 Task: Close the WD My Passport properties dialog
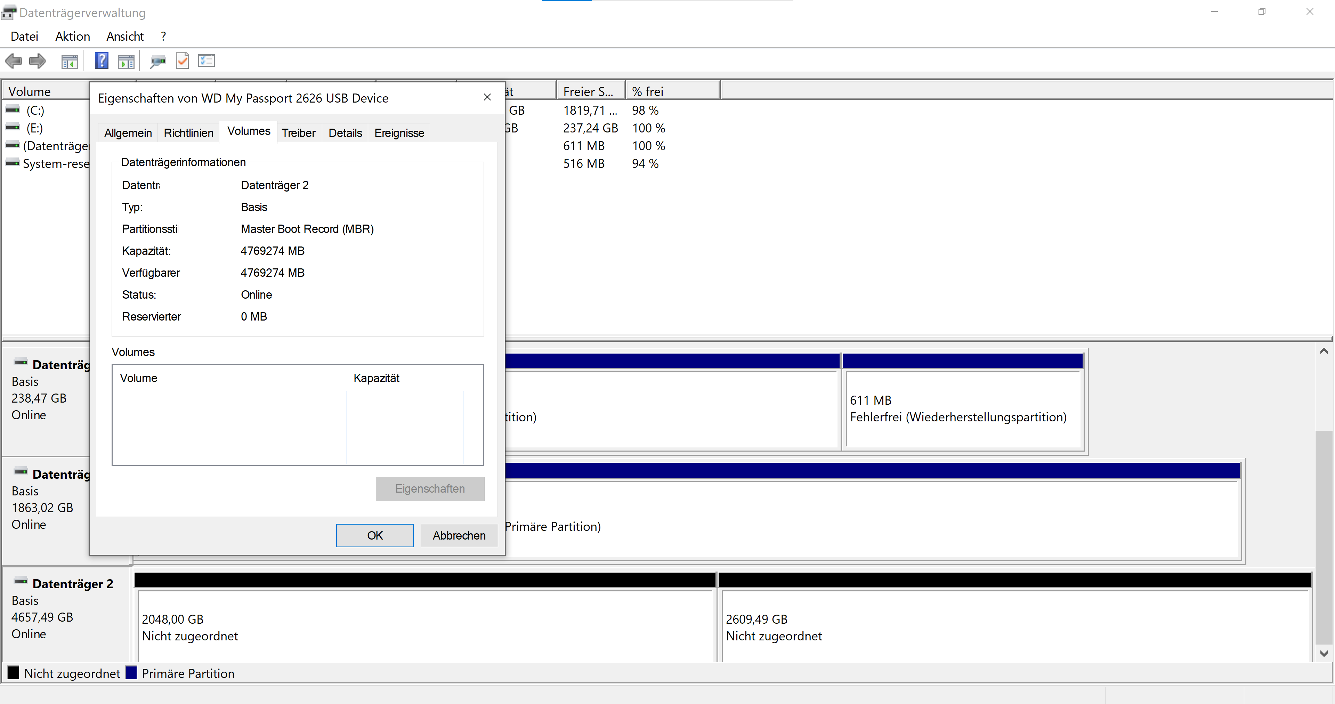[487, 97]
